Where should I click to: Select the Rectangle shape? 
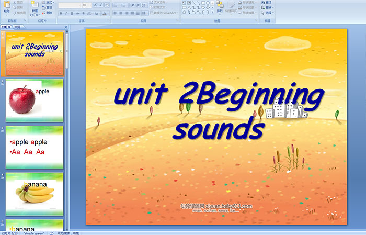pos(203,3)
